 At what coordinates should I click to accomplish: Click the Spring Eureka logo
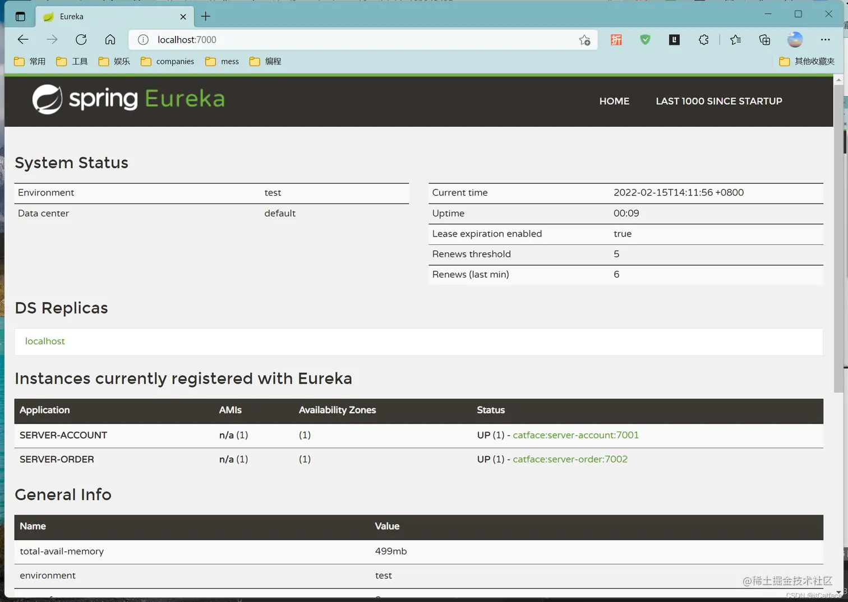pyautogui.click(x=128, y=99)
